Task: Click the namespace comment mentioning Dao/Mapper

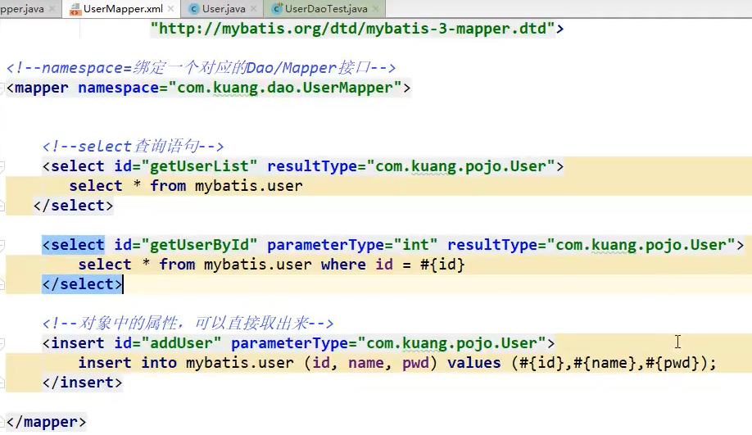Action: pos(201,68)
